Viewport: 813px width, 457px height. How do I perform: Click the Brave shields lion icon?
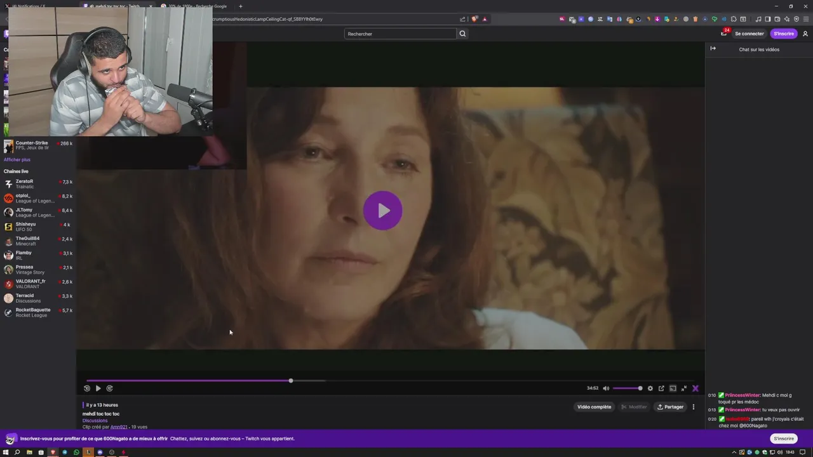pos(474,18)
